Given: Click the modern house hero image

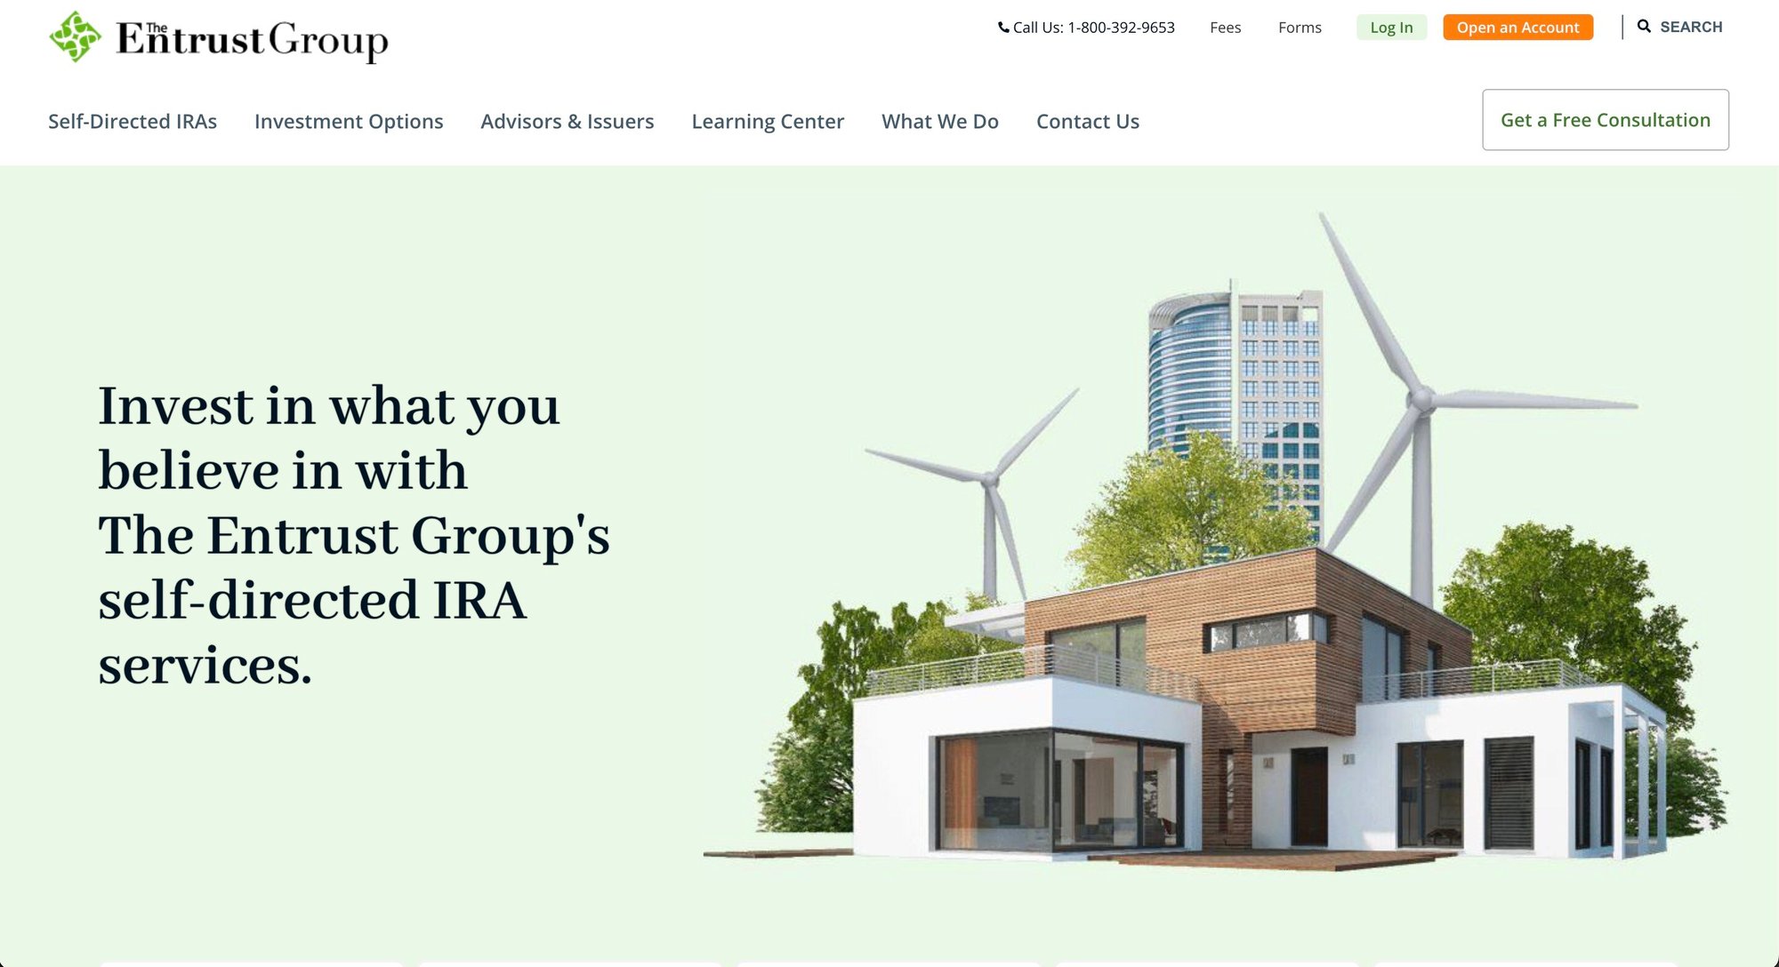Looking at the screenshot, I should (1245, 729).
